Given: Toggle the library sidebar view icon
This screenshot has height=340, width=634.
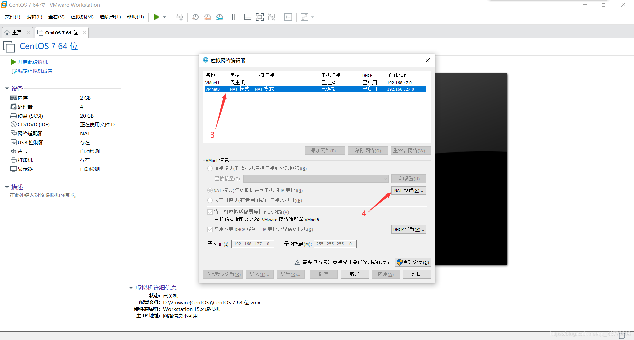Looking at the screenshot, I should click(x=236, y=17).
